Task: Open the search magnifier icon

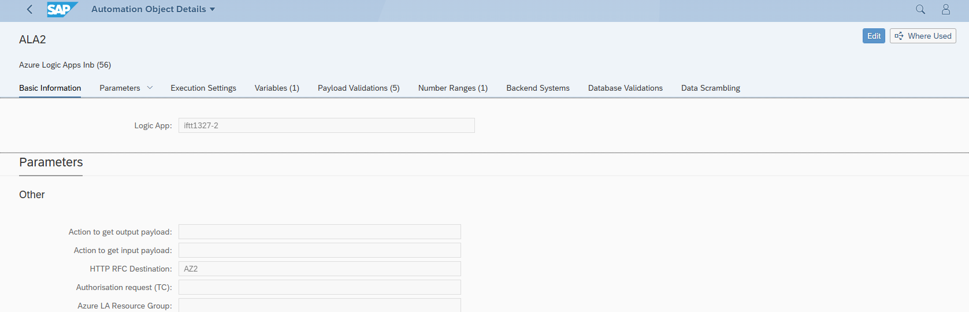Action: click(x=920, y=9)
